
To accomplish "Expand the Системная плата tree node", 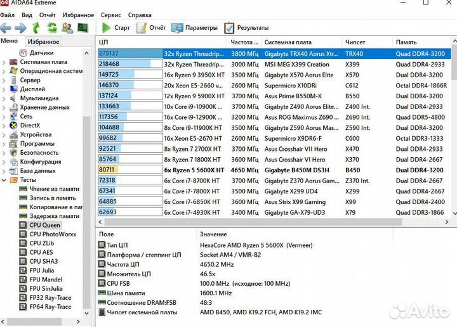I will click(4, 62).
